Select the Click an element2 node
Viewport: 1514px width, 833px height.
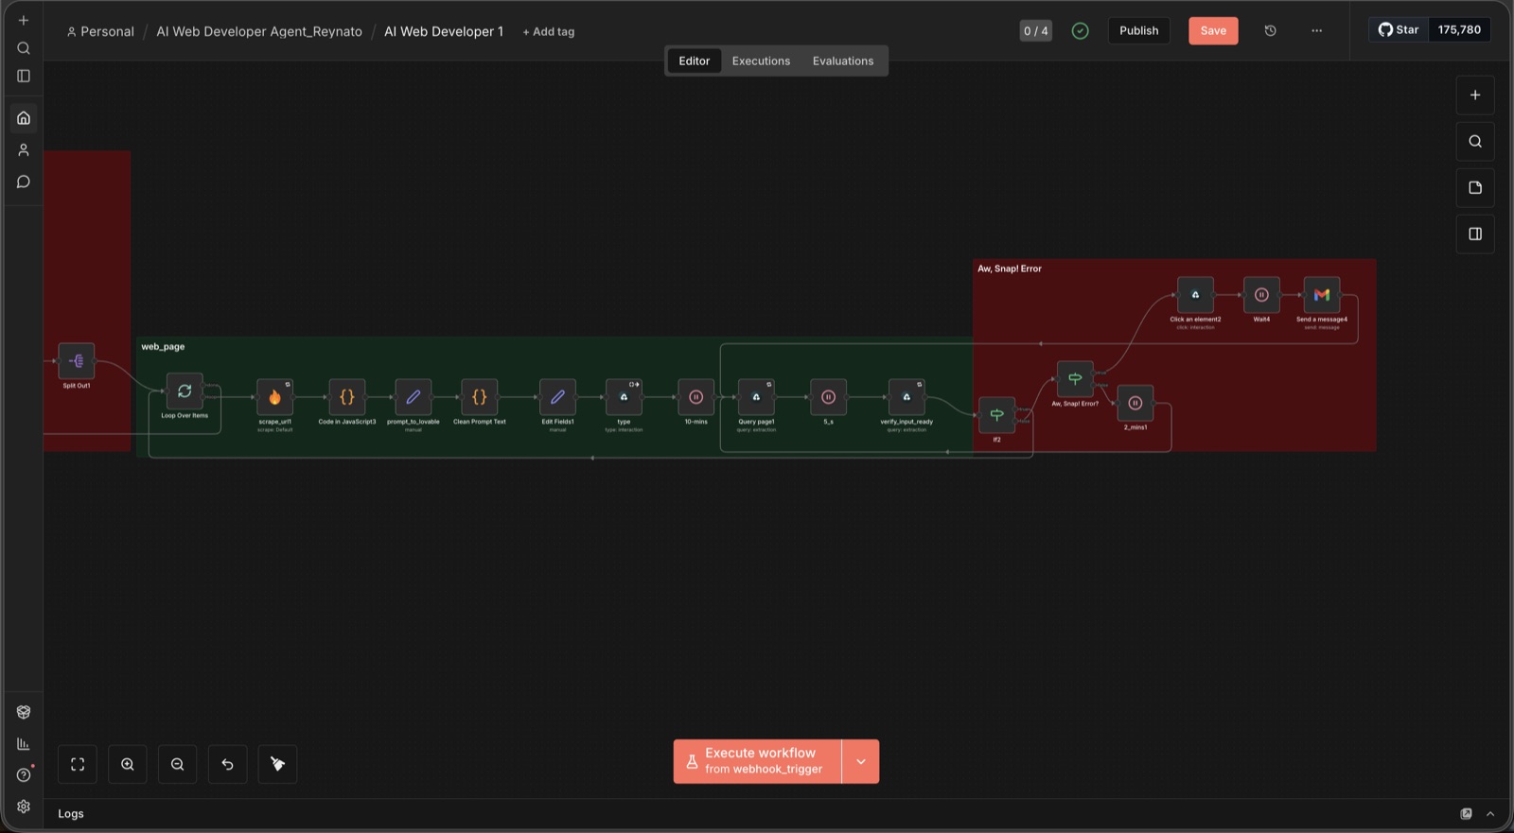tap(1195, 295)
